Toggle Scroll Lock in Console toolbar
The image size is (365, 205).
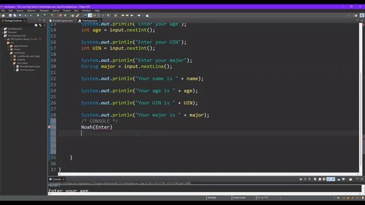pos(320,179)
